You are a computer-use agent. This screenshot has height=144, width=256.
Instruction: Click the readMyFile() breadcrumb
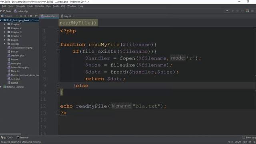(x=78, y=23)
